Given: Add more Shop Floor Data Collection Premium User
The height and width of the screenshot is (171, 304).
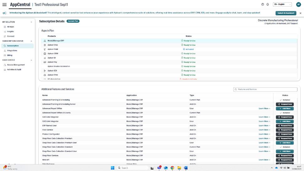Looking at the screenshot, I should pos(285,143).
